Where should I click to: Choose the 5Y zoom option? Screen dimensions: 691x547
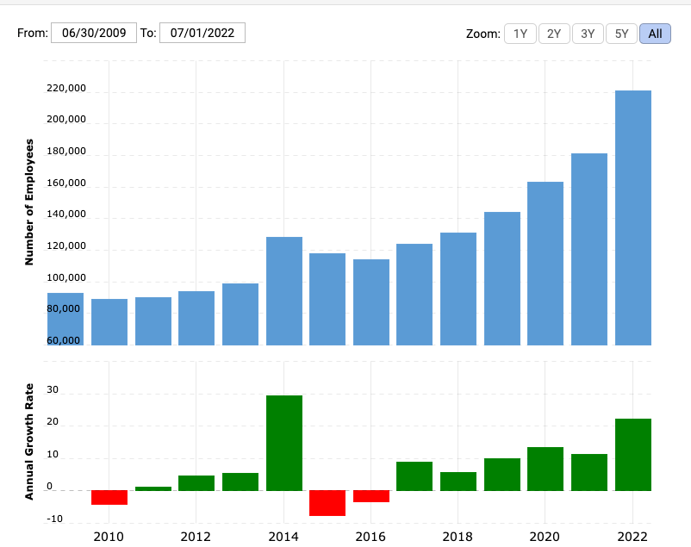tap(621, 34)
